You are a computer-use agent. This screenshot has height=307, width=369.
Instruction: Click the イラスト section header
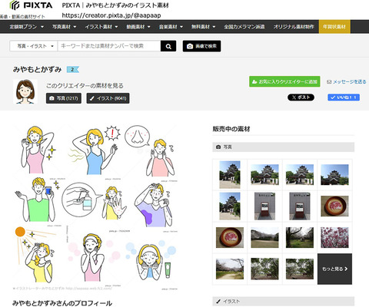[x=284, y=302]
